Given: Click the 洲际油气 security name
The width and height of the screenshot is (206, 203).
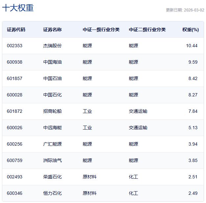Looking at the screenshot, I should [52, 161].
